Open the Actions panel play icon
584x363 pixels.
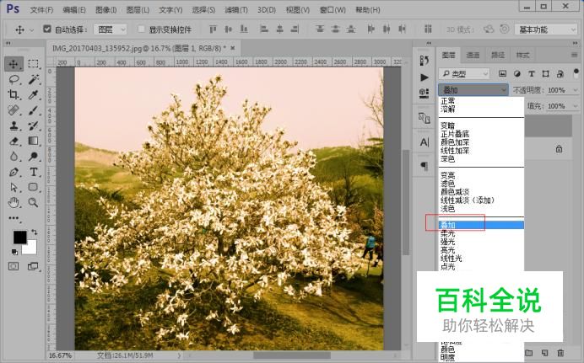424,77
